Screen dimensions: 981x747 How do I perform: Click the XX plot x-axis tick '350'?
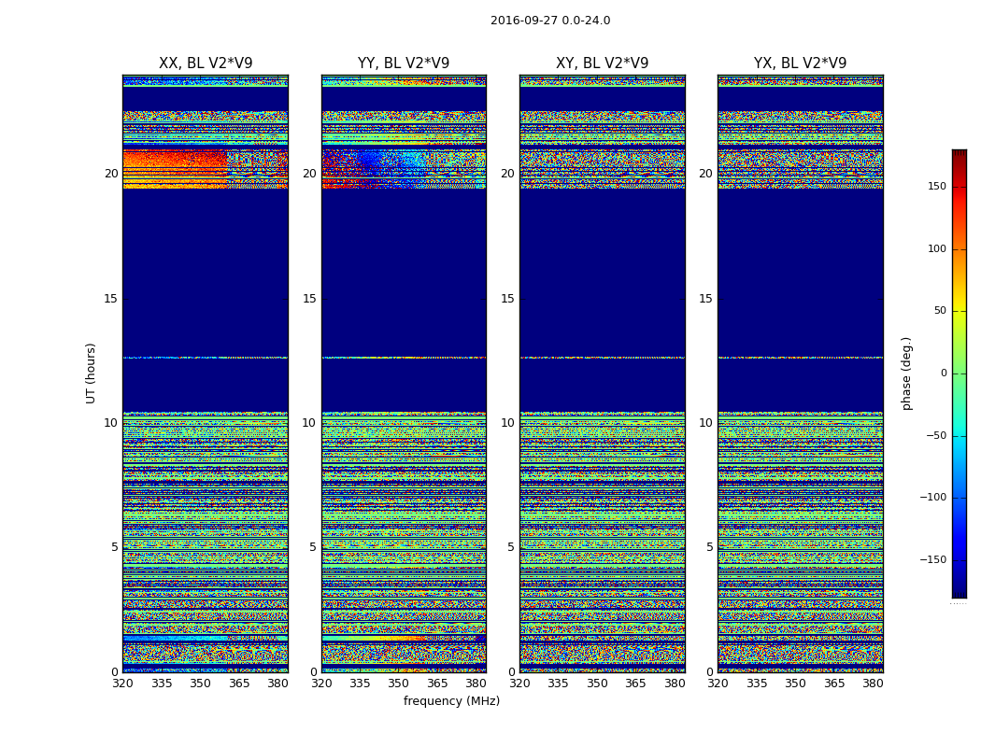coord(200,684)
